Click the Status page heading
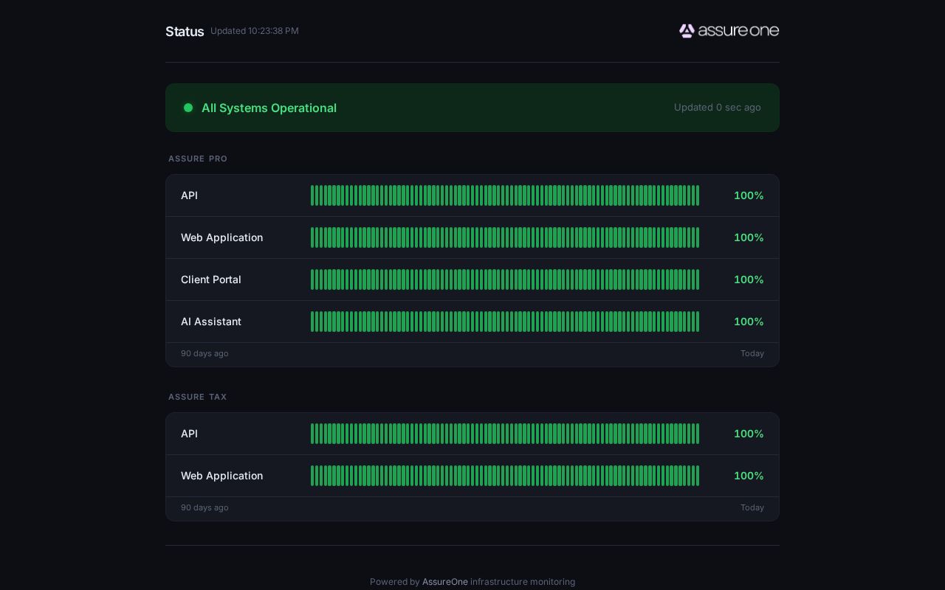This screenshot has width=945, height=590. point(185,32)
